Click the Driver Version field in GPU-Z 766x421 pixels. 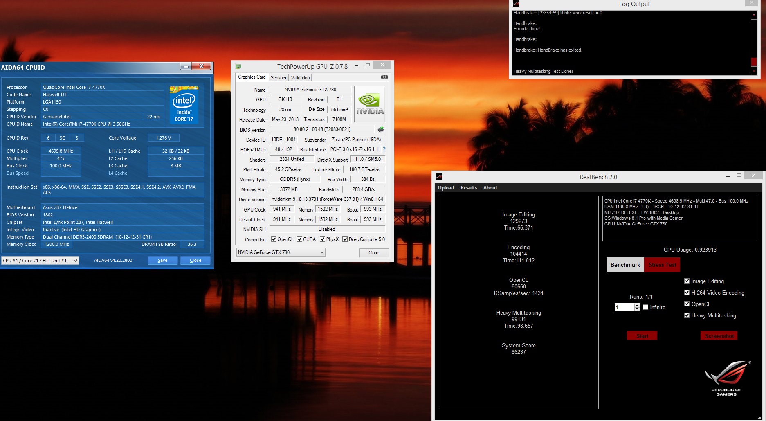(x=327, y=199)
